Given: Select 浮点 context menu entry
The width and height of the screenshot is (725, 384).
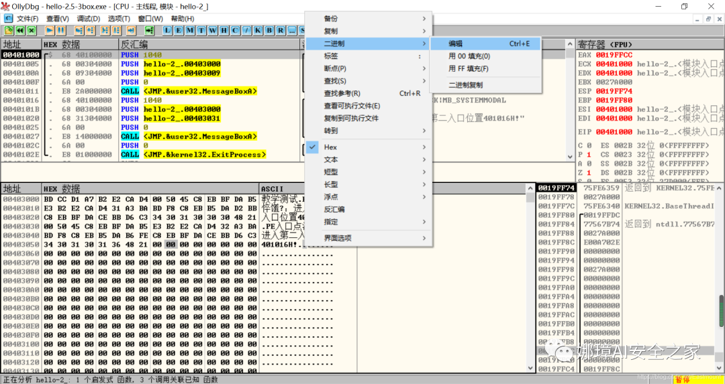Looking at the screenshot, I should (369, 196).
